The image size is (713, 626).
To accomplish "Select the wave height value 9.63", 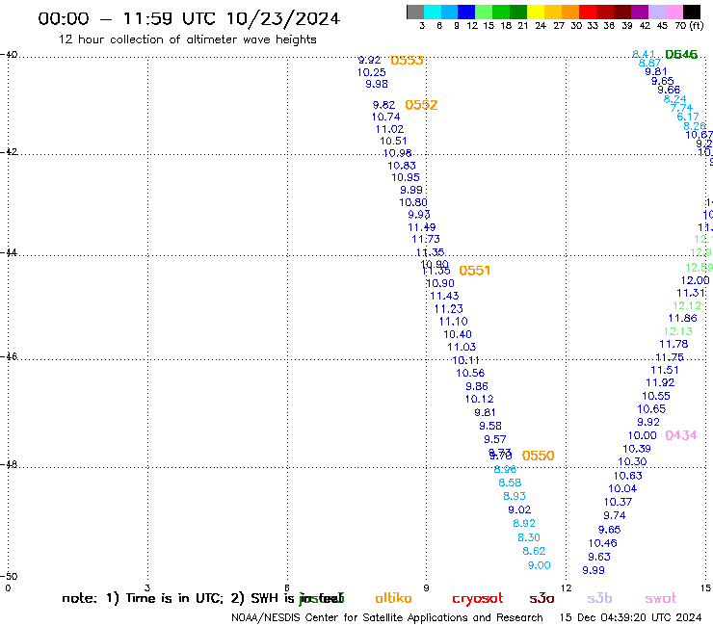I will coord(599,557).
